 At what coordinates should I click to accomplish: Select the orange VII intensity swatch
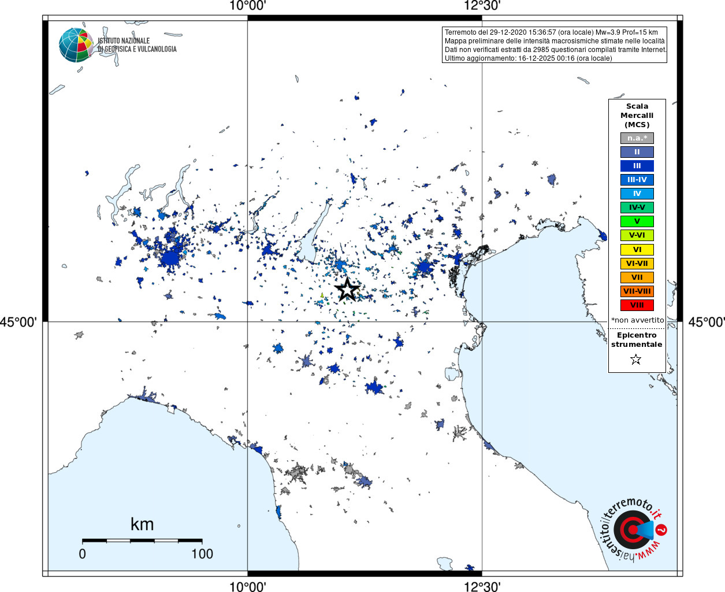[637, 277]
